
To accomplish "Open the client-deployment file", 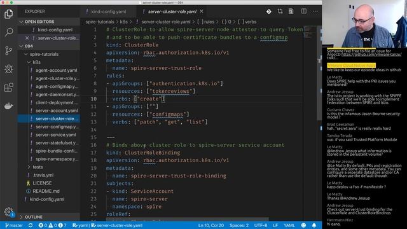I will pos(49,102).
